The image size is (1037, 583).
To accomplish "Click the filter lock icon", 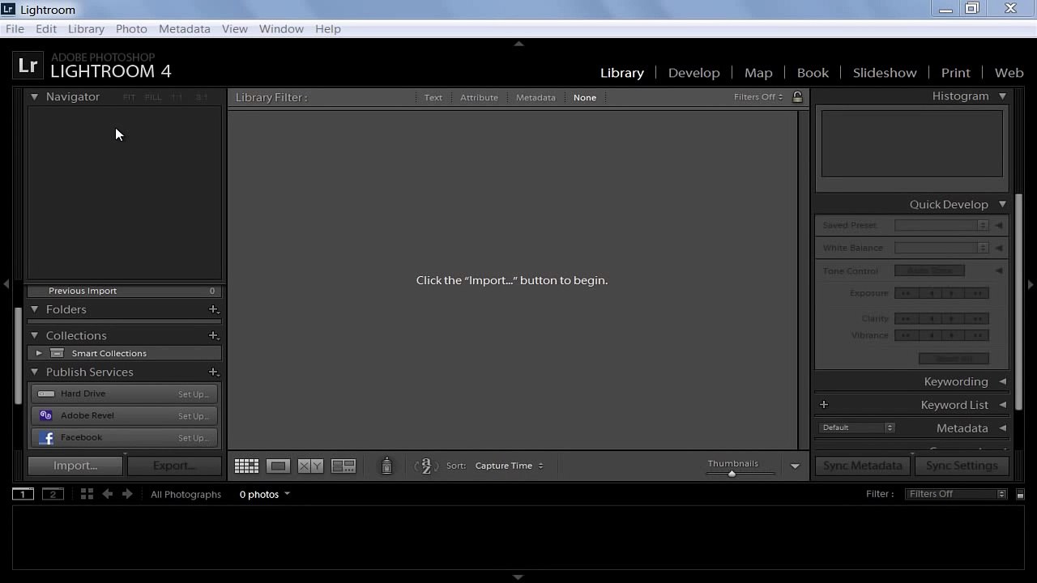I will pyautogui.click(x=797, y=97).
